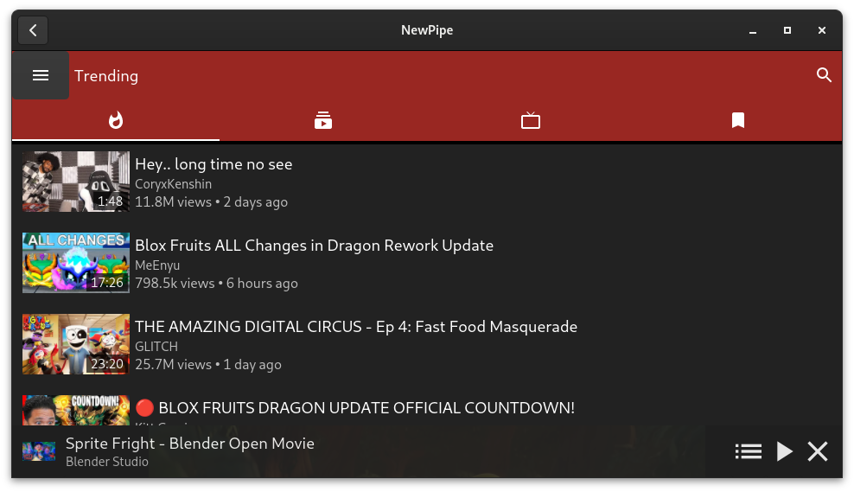Open search with the magnifier icon
Screen dimensions: 854x492
pyautogui.click(x=824, y=75)
